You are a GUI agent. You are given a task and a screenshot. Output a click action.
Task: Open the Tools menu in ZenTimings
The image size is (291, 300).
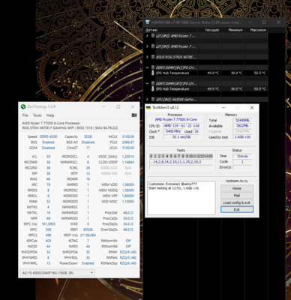(x=37, y=115)
